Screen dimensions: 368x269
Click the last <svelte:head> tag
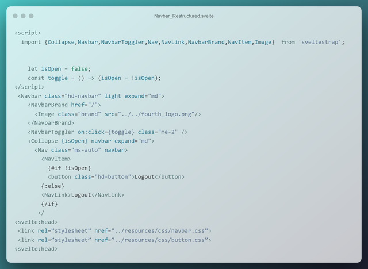pyautogui.click(x=36, y=249)
